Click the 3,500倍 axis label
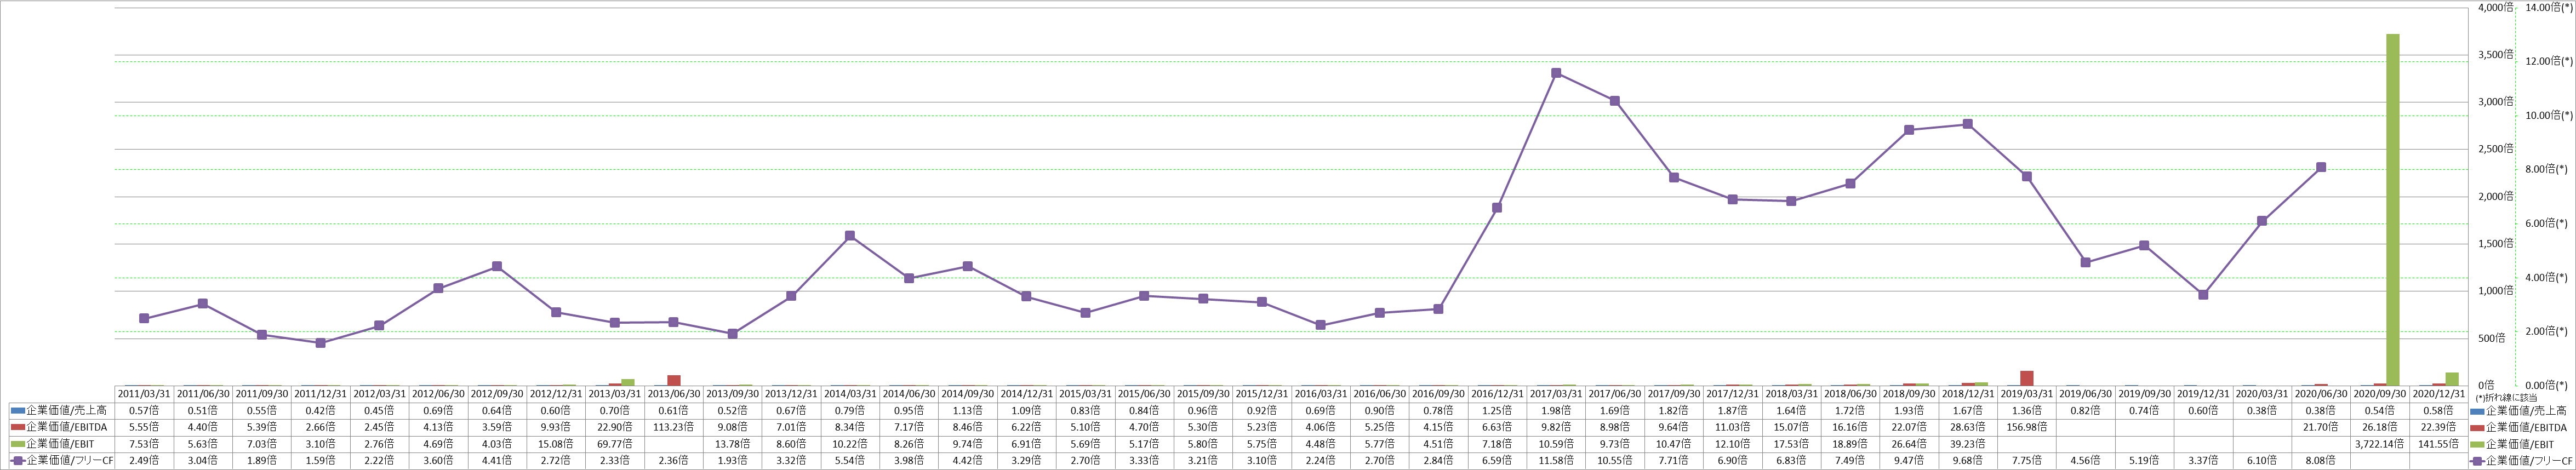The image size is (2576, 470). point(2496,54)
